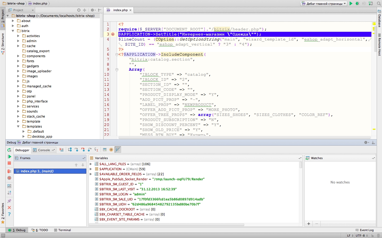Expand the components folder
Image resolution: width=382 pixels, height=238 pixels.
point(18,56)
